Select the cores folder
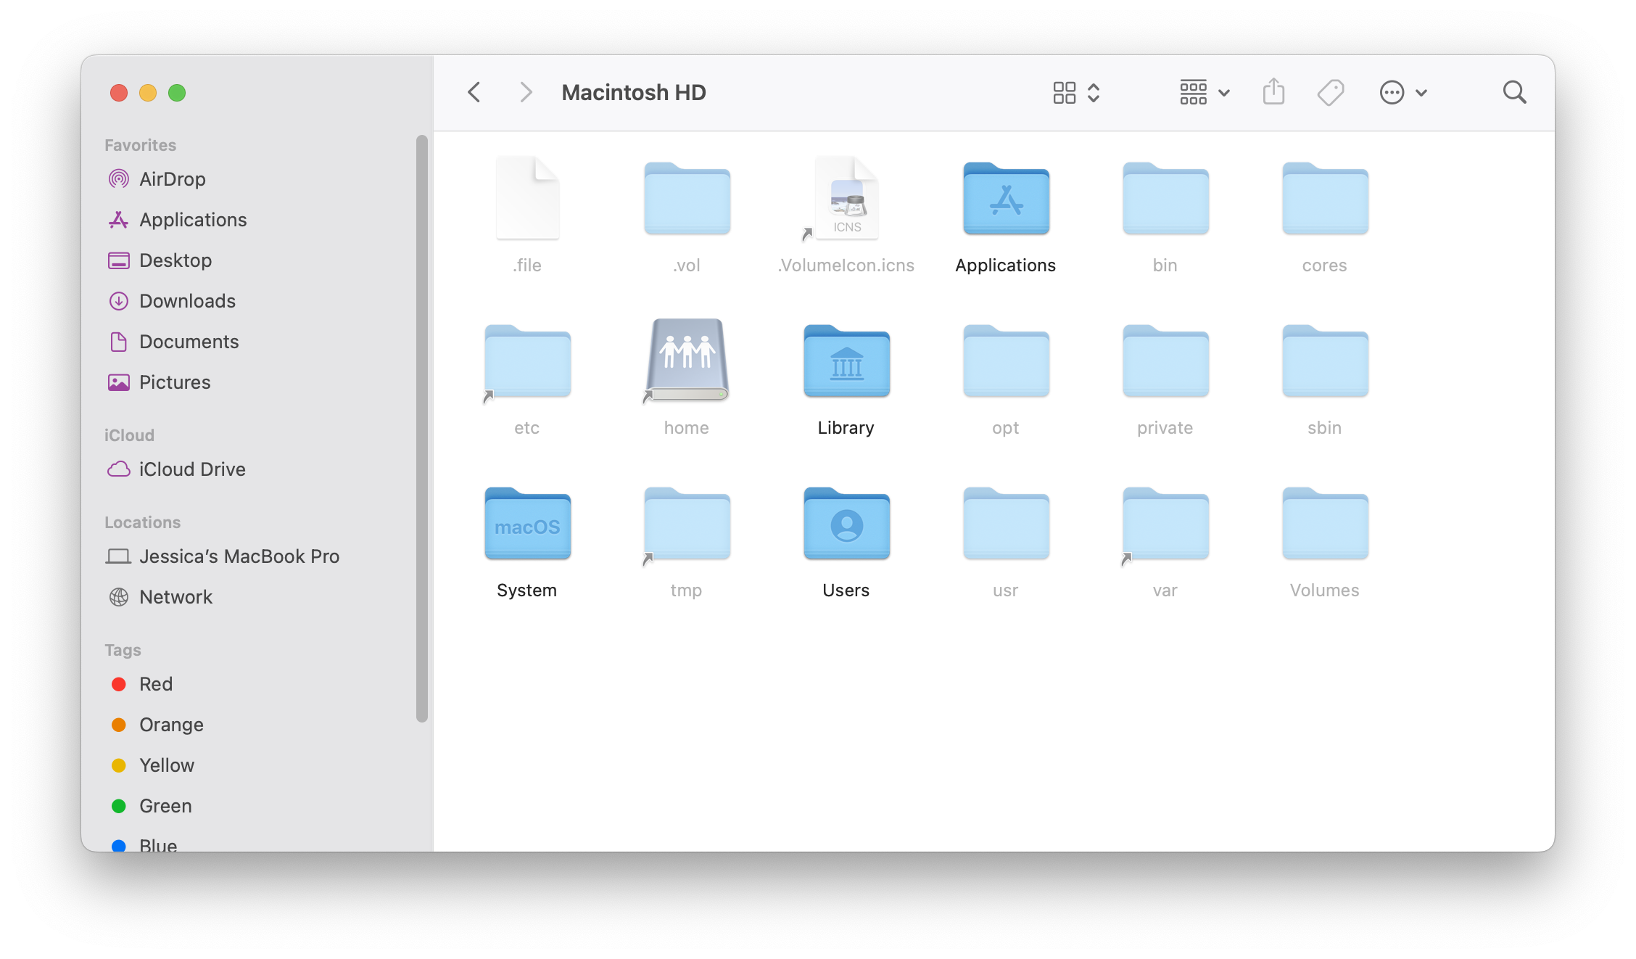Image resolution: width=1636 pixels, height=959 pixels. [1325, 199]
